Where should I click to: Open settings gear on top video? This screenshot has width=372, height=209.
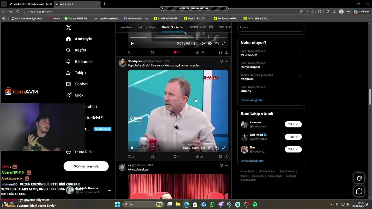pyautogui.click(x=210, y=44)
